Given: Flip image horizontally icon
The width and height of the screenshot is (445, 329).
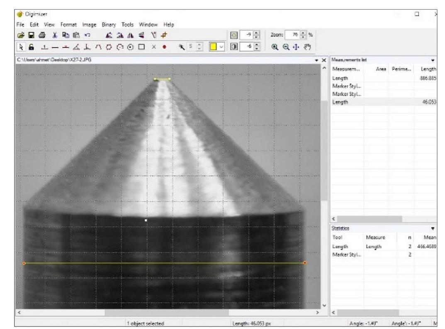Looking at the screenshot, I should tap(130, 35).
